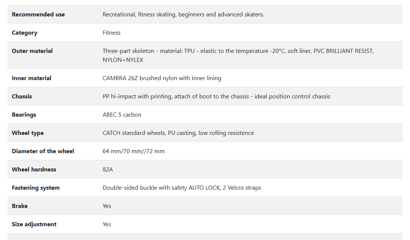
Task: Click the "Yes" value beside Brake
Action: coord(107,206)
